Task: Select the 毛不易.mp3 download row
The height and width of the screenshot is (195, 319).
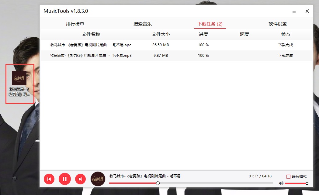Action: click(x=91, y=56)
